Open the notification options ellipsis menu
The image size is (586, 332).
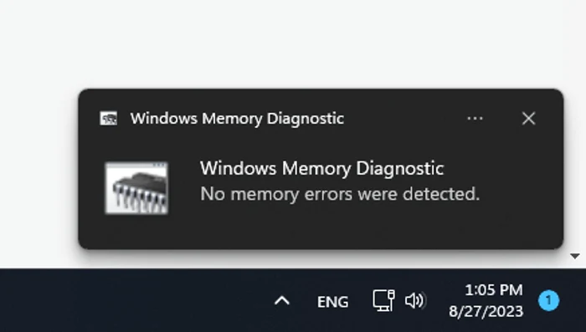[475, 119]
